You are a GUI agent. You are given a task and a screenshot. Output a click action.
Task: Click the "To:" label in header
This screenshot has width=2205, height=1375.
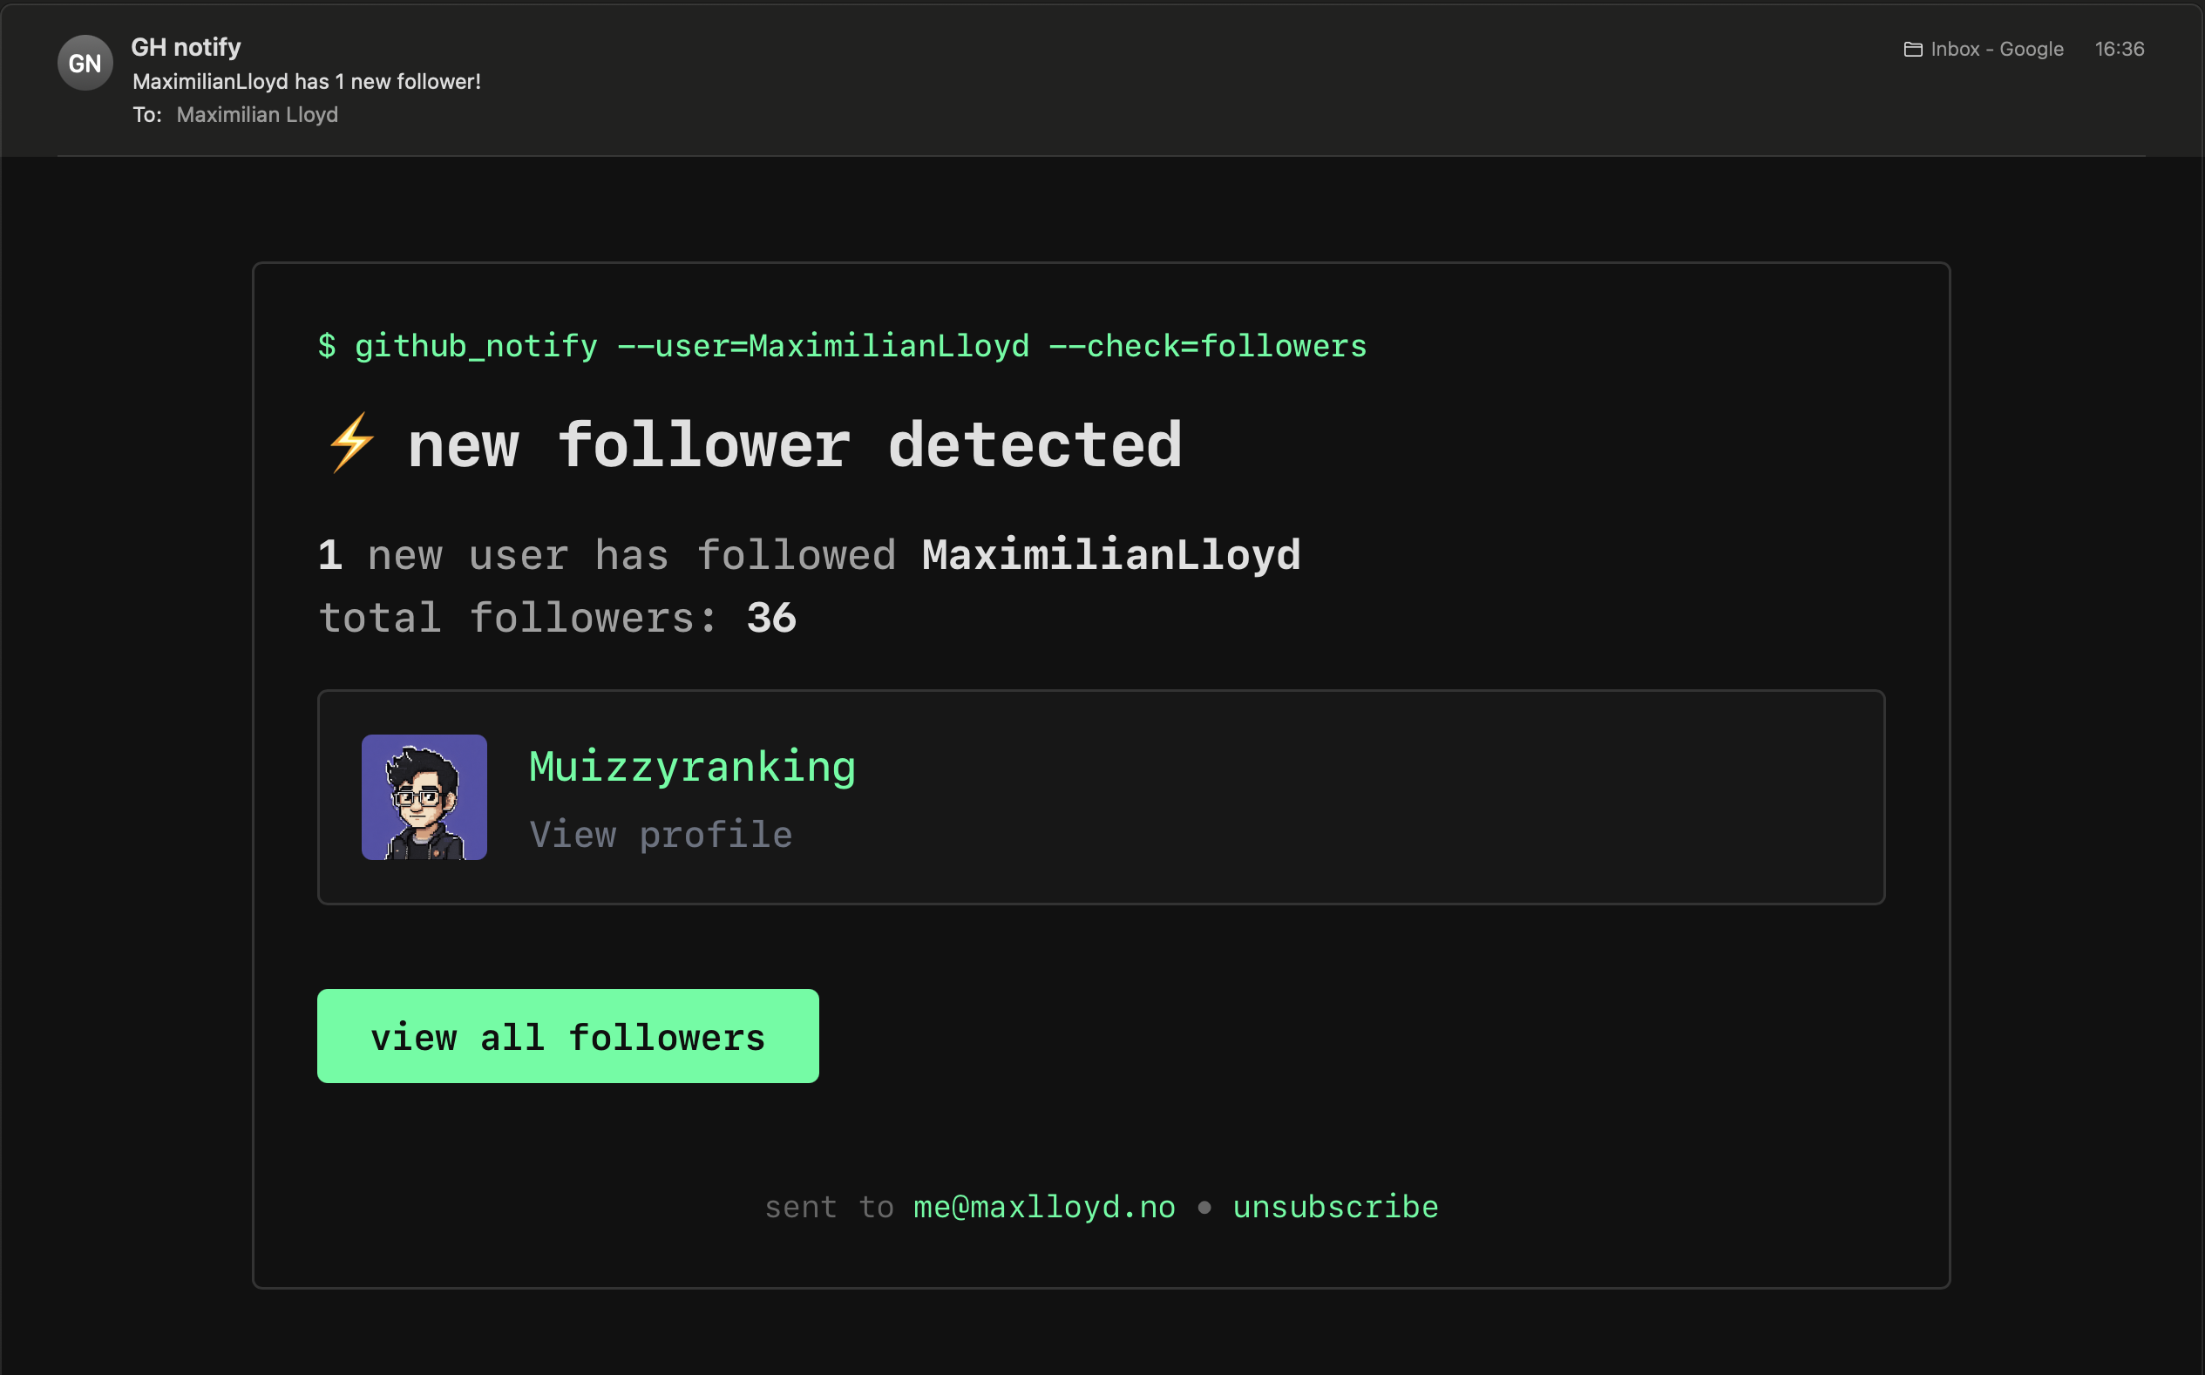(146, 115)
